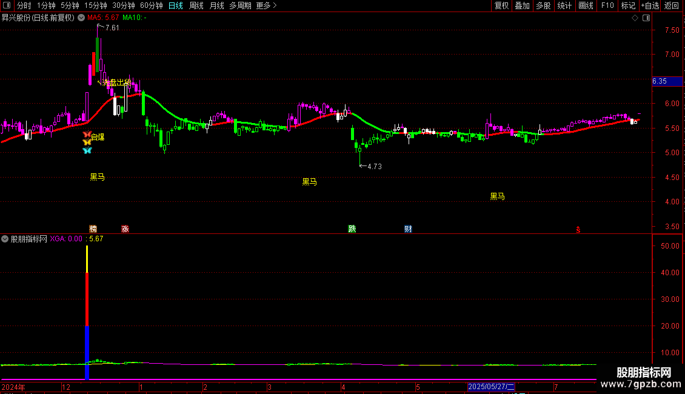
Task: Click the 启爆 signal label
Action: point(98,137)
